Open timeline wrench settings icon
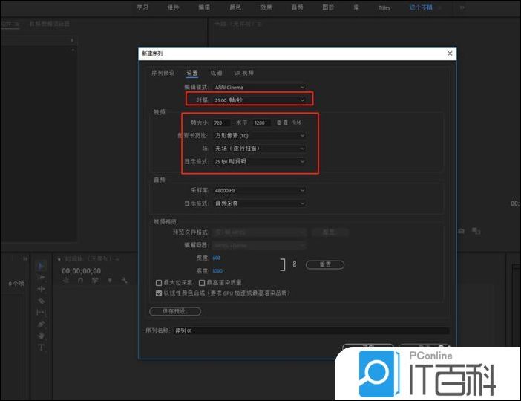Screen dimensions: 521x401 [x=124, y=281]
